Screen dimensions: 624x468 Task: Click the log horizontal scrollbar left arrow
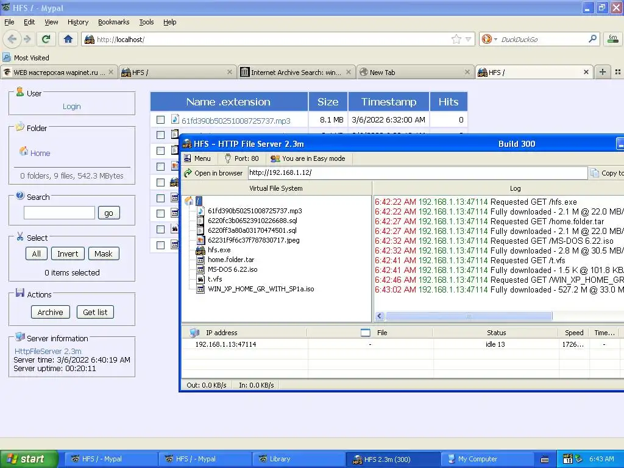click(379, 316)
